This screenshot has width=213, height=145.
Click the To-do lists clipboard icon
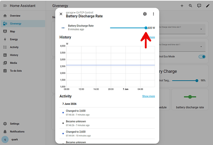(x=5, y=71)
